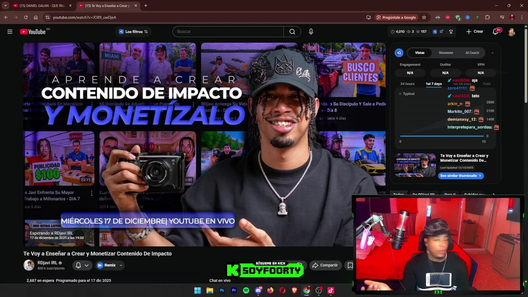Click the 800 k suscriptores text
This screenshot has height=297, width=528.
click(x=51, y=269)
